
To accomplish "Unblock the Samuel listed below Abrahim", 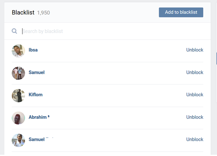I will [195, 139].
